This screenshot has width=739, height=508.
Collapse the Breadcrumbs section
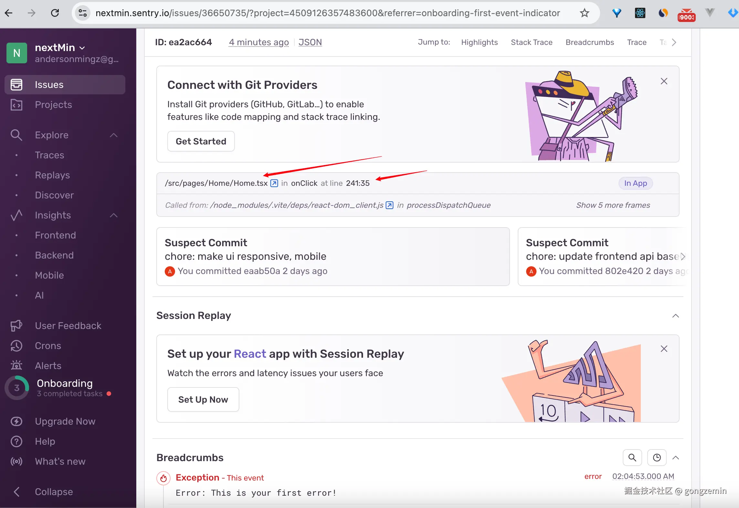[x=675, y=458]
